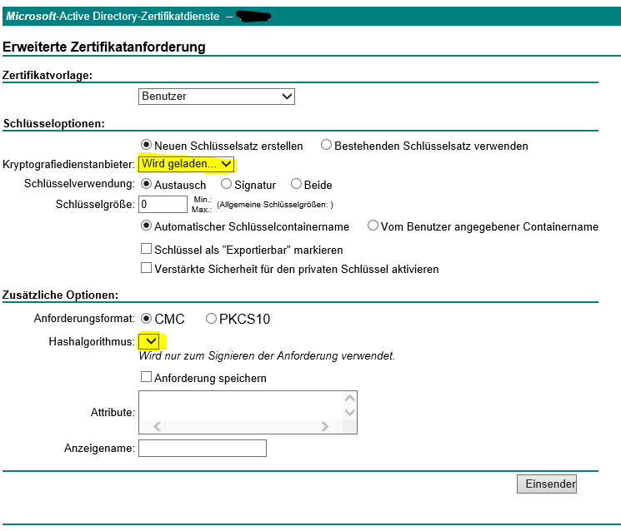Choose Beide key usage
621x531 pixels.
click(x=296, y=184)
